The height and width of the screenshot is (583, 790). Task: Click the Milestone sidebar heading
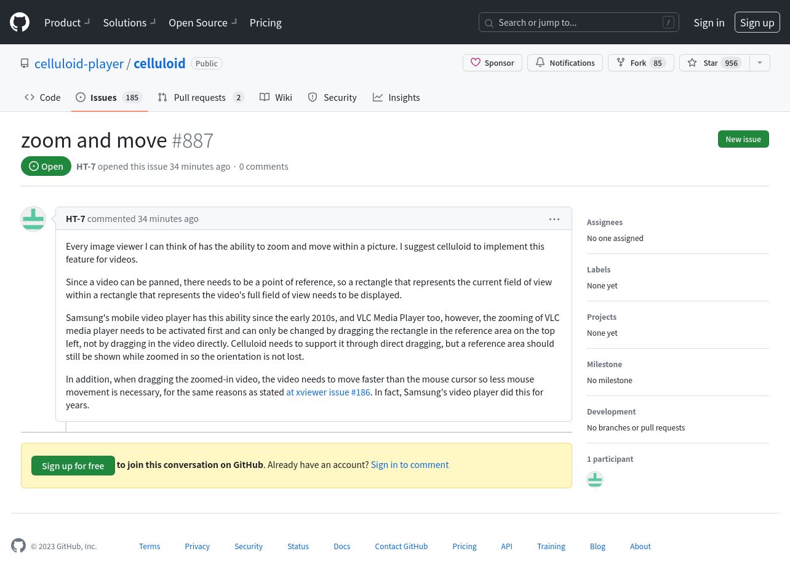pos(604,364)
